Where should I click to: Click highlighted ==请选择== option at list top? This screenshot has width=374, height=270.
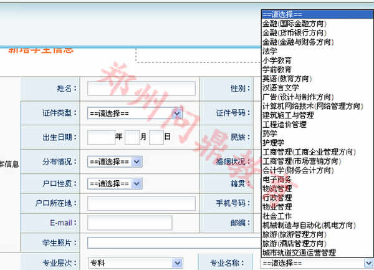click(282, 14)
